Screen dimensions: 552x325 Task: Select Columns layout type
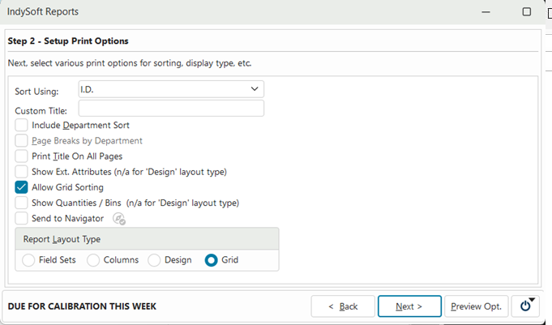click(93, 260)
